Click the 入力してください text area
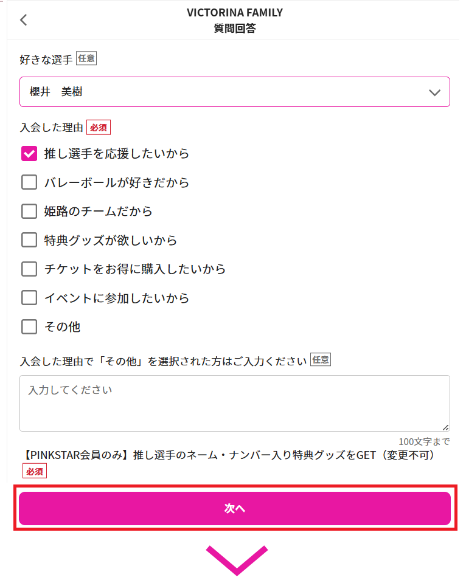 [x=234, y=403]
